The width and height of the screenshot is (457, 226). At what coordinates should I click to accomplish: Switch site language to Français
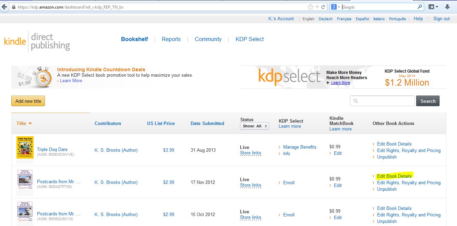[x=344, y=19]
